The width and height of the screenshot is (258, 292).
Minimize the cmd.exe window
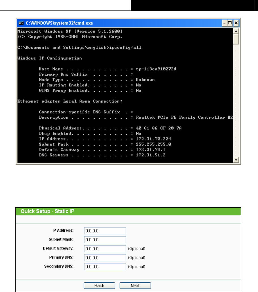[x=225, y=23]
